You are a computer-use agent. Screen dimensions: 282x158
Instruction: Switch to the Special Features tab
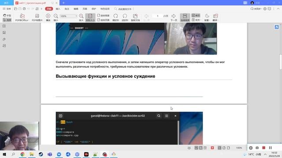point(105,9)
